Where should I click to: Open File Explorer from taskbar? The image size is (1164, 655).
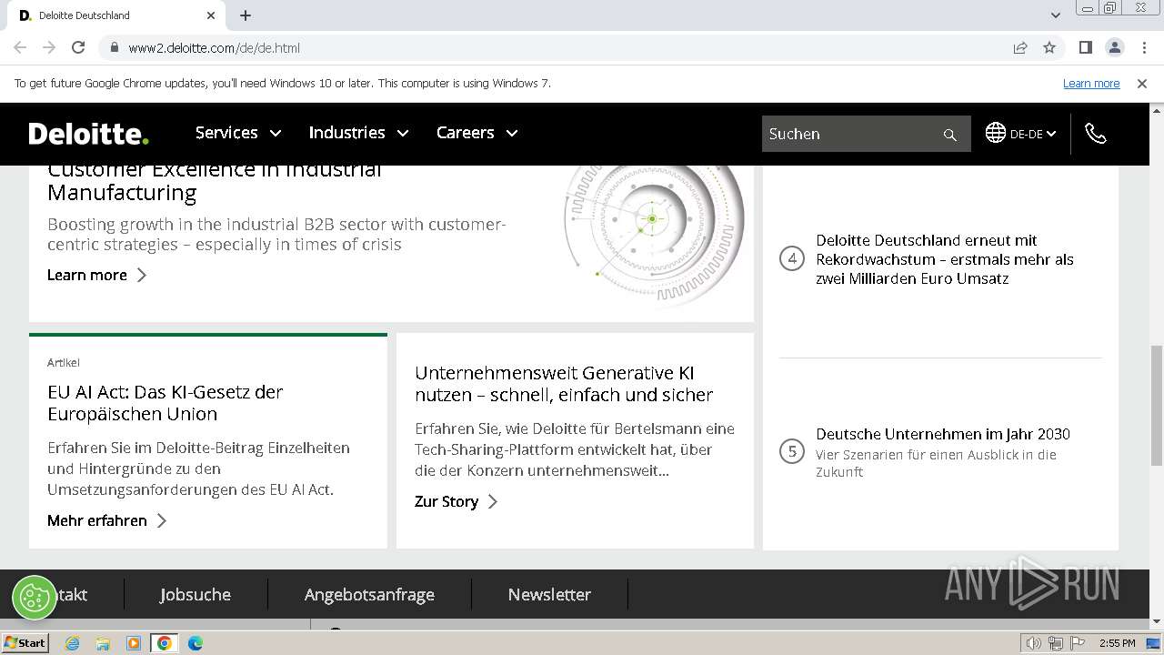pyautogui.click(x=103, y=643)
